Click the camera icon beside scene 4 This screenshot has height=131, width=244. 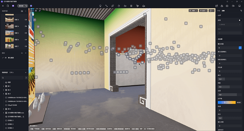pyautogui.click(x=26, y=26)
